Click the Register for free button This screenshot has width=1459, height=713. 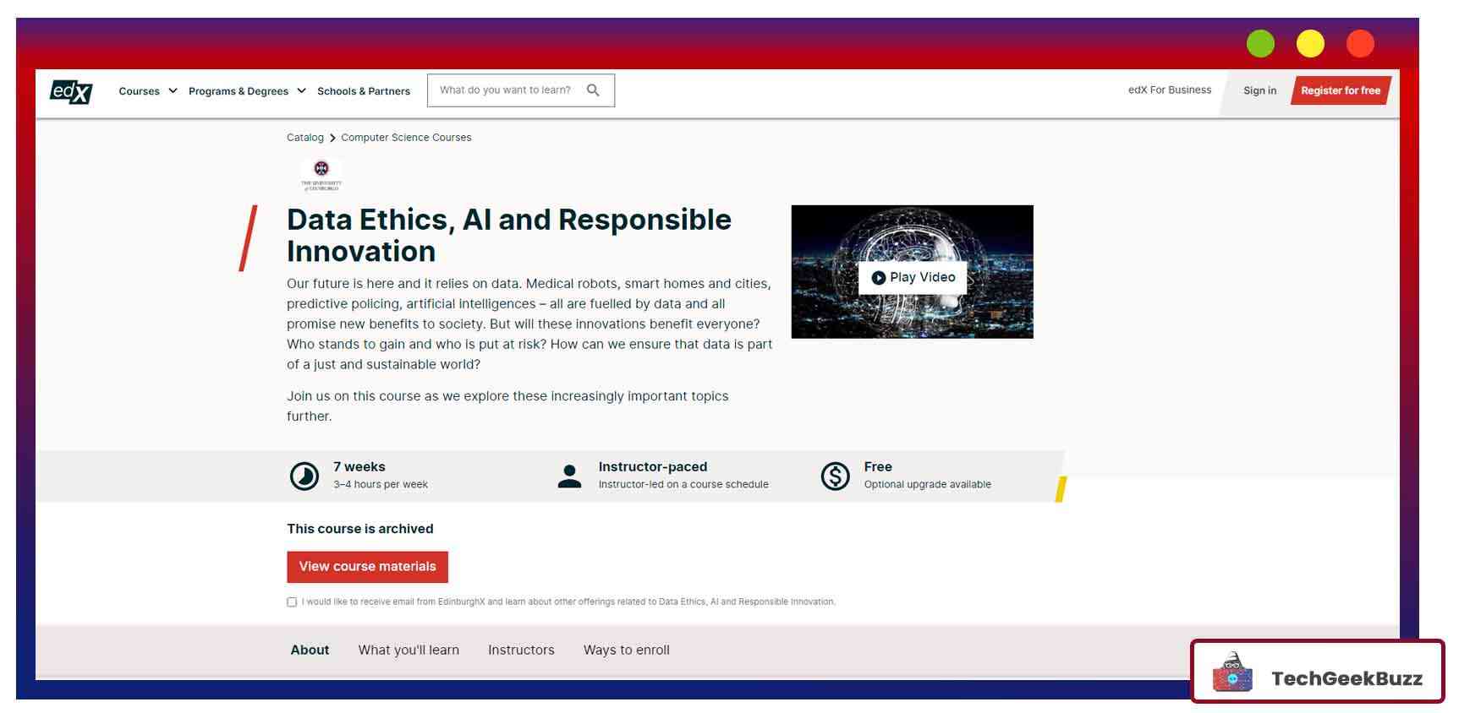pyautogui.click(x=1340, y=90)
